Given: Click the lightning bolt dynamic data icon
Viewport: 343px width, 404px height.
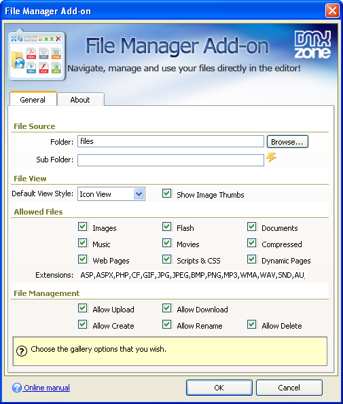Looking at the screenshot, I should pos(271,158).
